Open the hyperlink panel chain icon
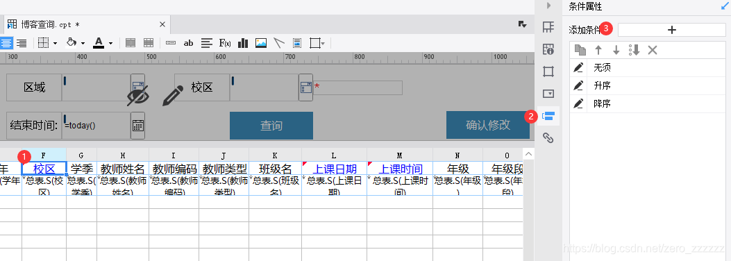Image resolution: width=731 pixels, height=261 pixels. [x=548, y=137]
